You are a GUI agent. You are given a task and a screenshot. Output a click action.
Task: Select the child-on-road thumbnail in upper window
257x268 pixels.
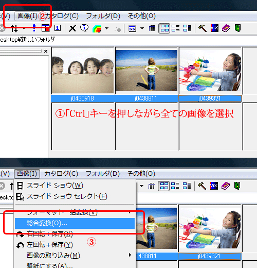coord(146,71)
